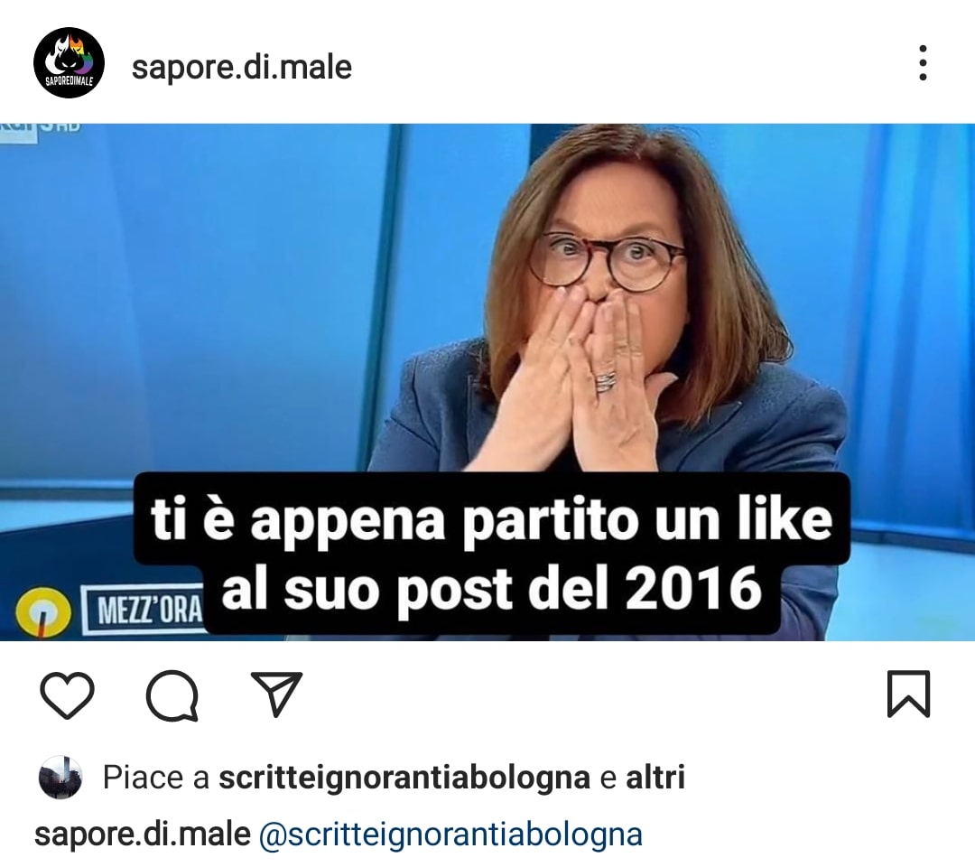Tap the silver ring on the woman's hand
This screenshot has height=867, width=975.
606,380
